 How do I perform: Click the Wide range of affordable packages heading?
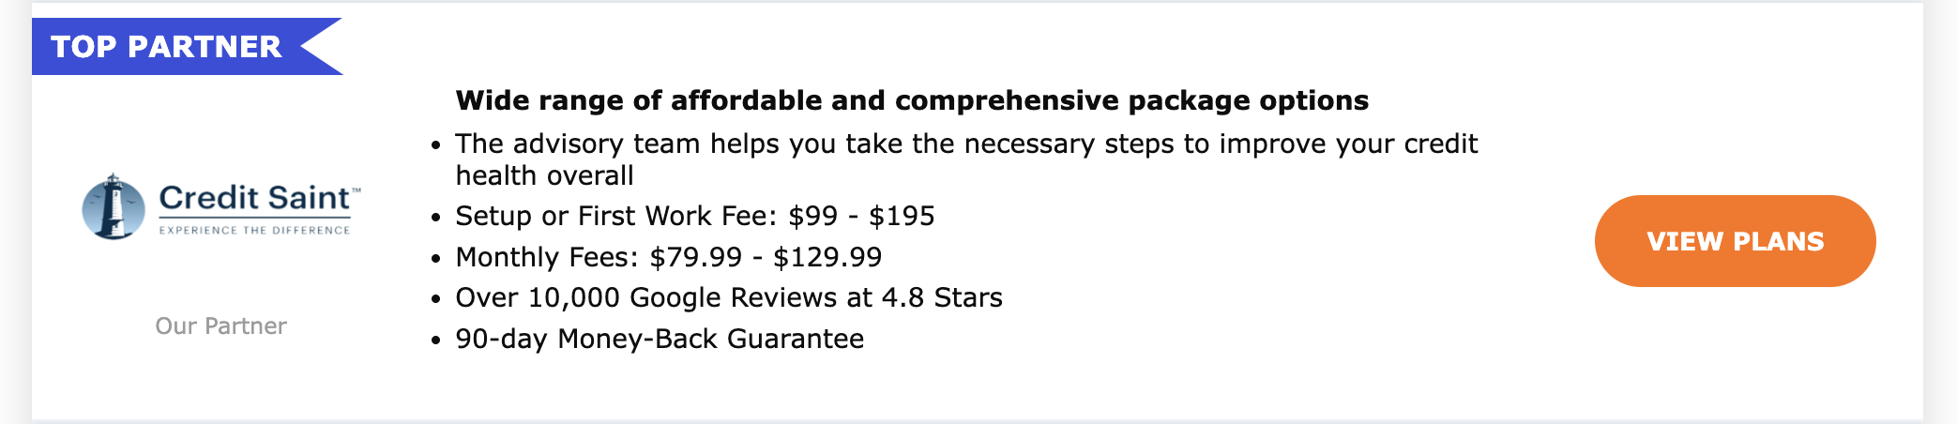[x=912, y=100]
